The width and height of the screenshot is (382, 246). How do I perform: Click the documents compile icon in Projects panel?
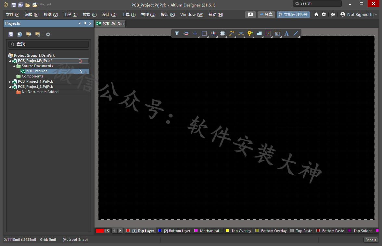(20, 34)
